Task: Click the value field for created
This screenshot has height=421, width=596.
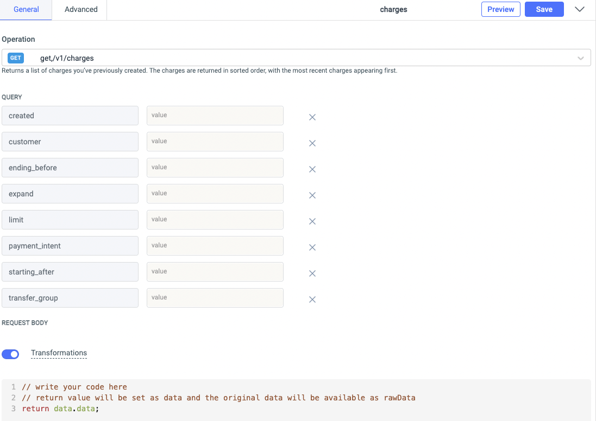Action: pyautogui.click(x=215, y=116)
